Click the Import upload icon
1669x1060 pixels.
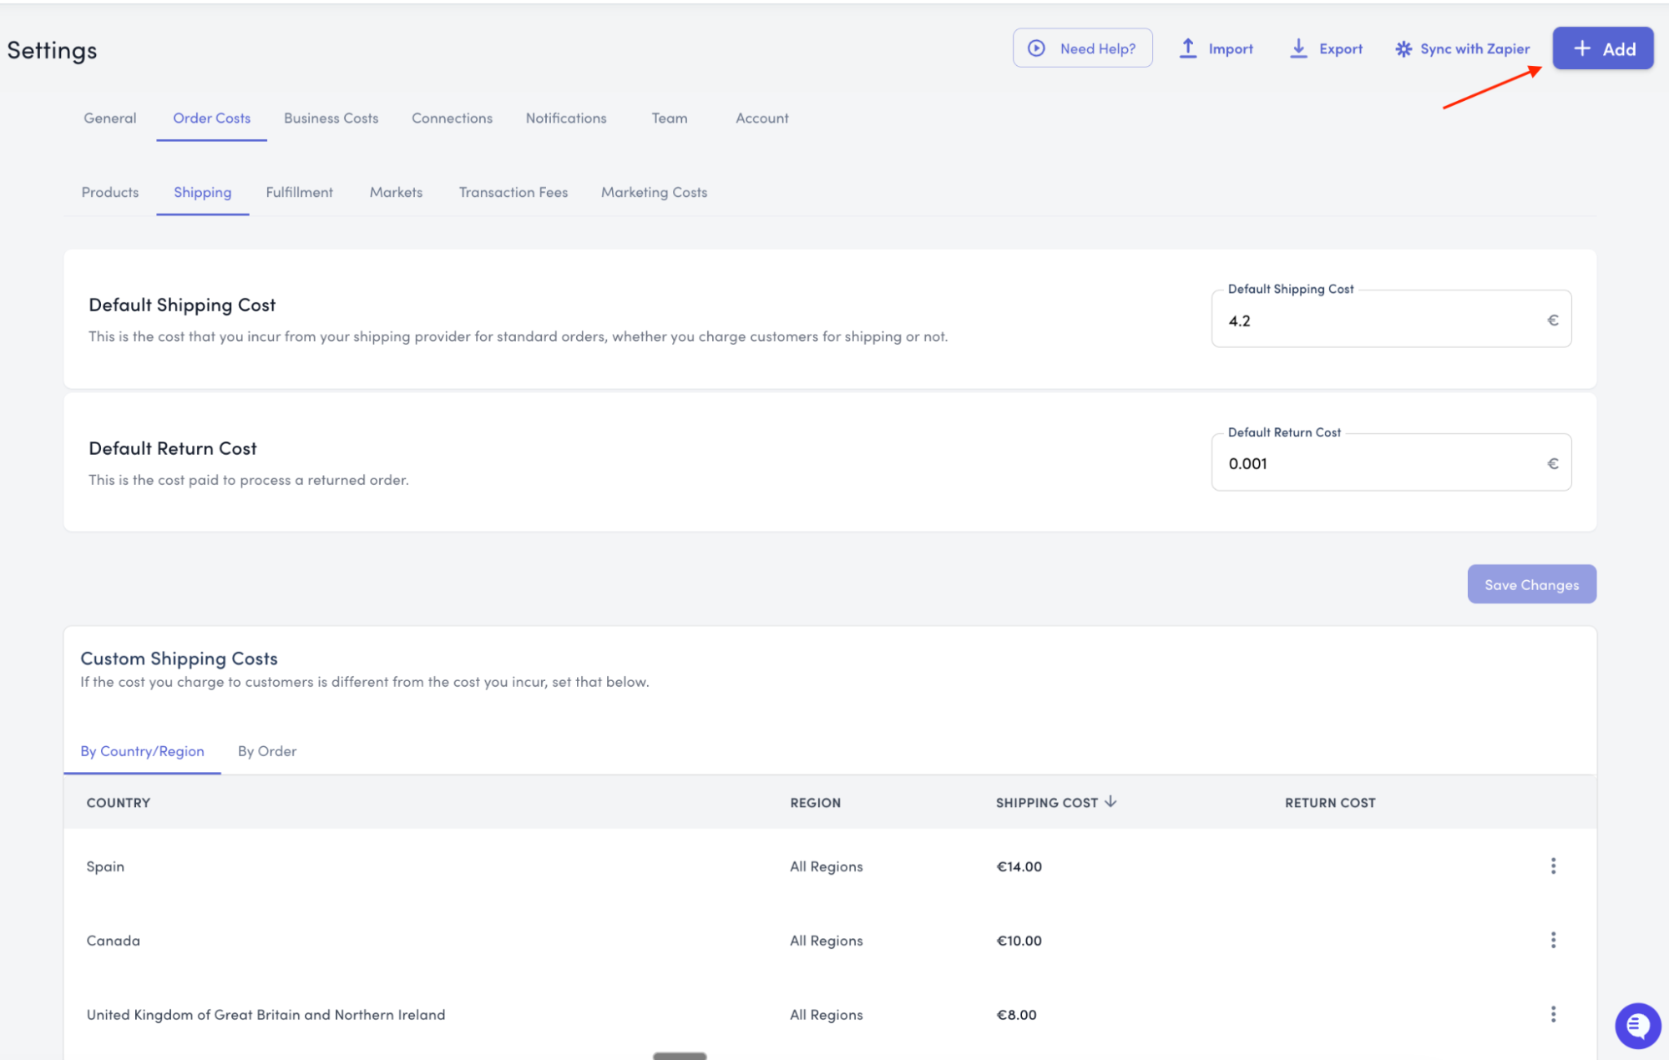click(x=1187, y=48)
